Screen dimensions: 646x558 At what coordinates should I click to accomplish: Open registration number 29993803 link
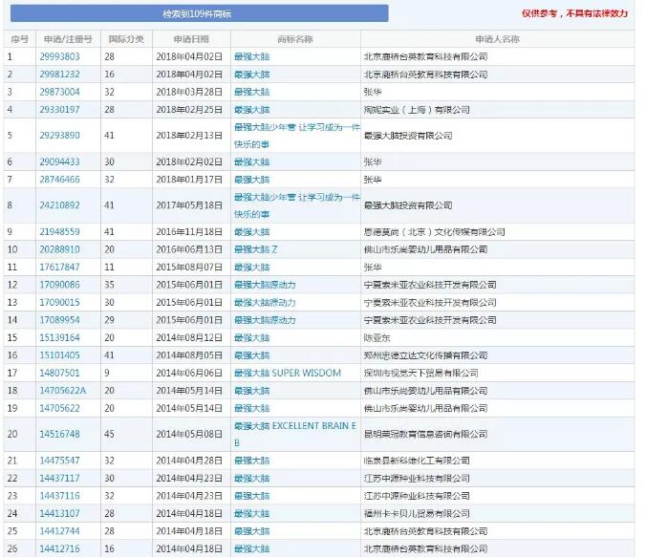(60, 56)
